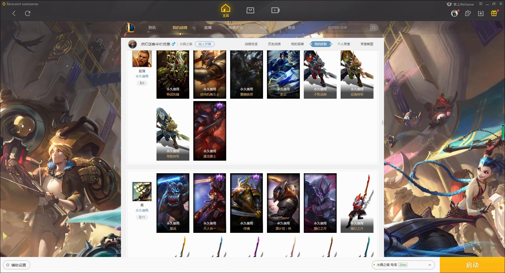Click the summoner profile icon beside player name

click(133, 44)
